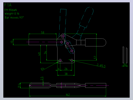
Task: Select the 40 vertical dimension
Action: [39, 54]
